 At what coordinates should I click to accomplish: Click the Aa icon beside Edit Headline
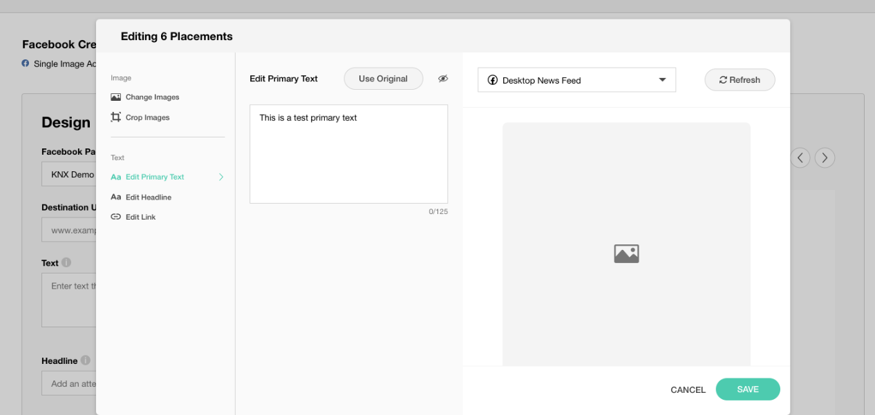[115, 197]
